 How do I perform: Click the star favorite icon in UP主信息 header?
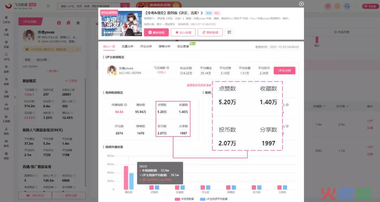click(x=78, y=23)
